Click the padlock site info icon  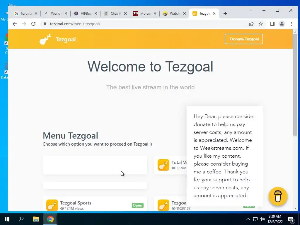(x=45, y=24)
